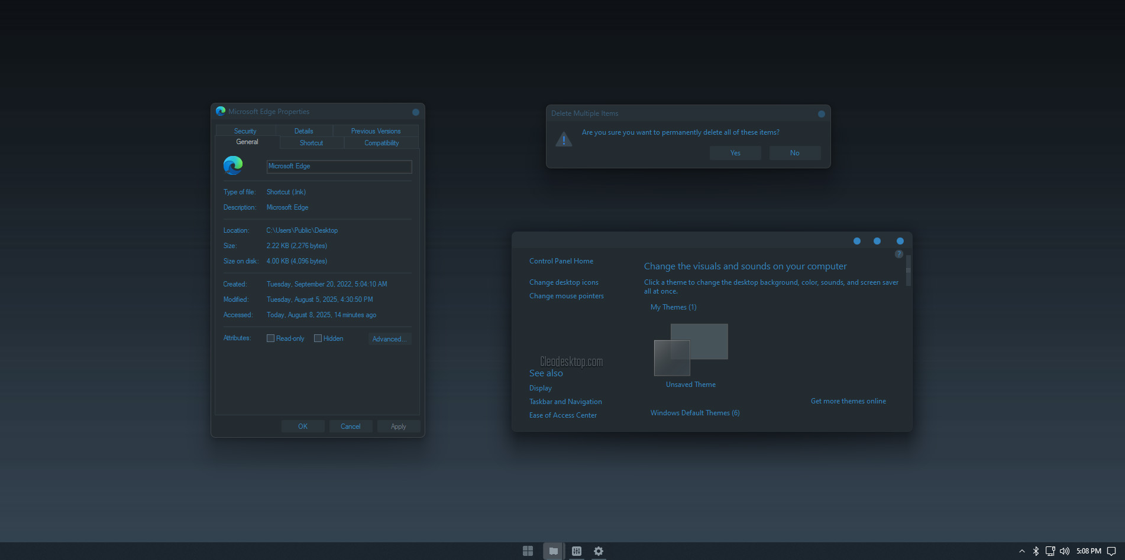Open the help question mark in Personalization window
The image size is (1125, 560).
(x=898, y=254)
